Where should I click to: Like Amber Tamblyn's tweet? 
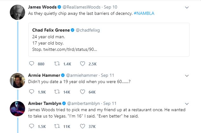tap(83, 126)
